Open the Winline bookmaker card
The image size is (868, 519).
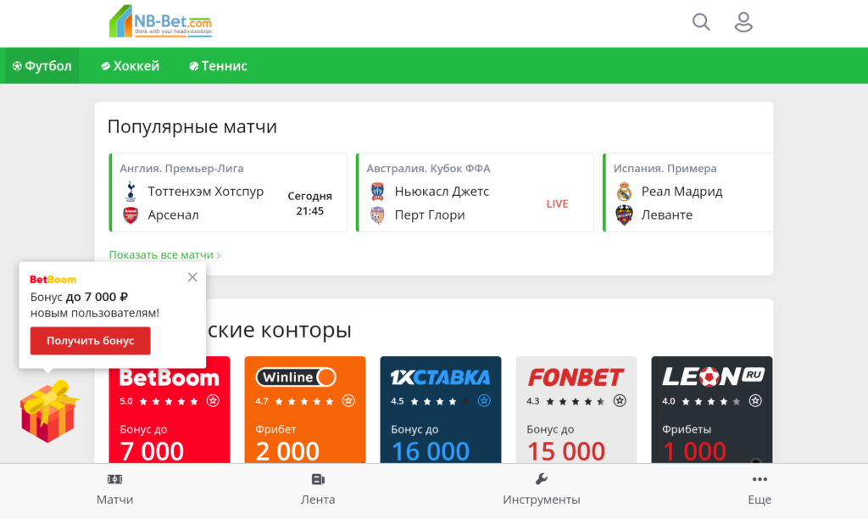click(x=305, y=410)
